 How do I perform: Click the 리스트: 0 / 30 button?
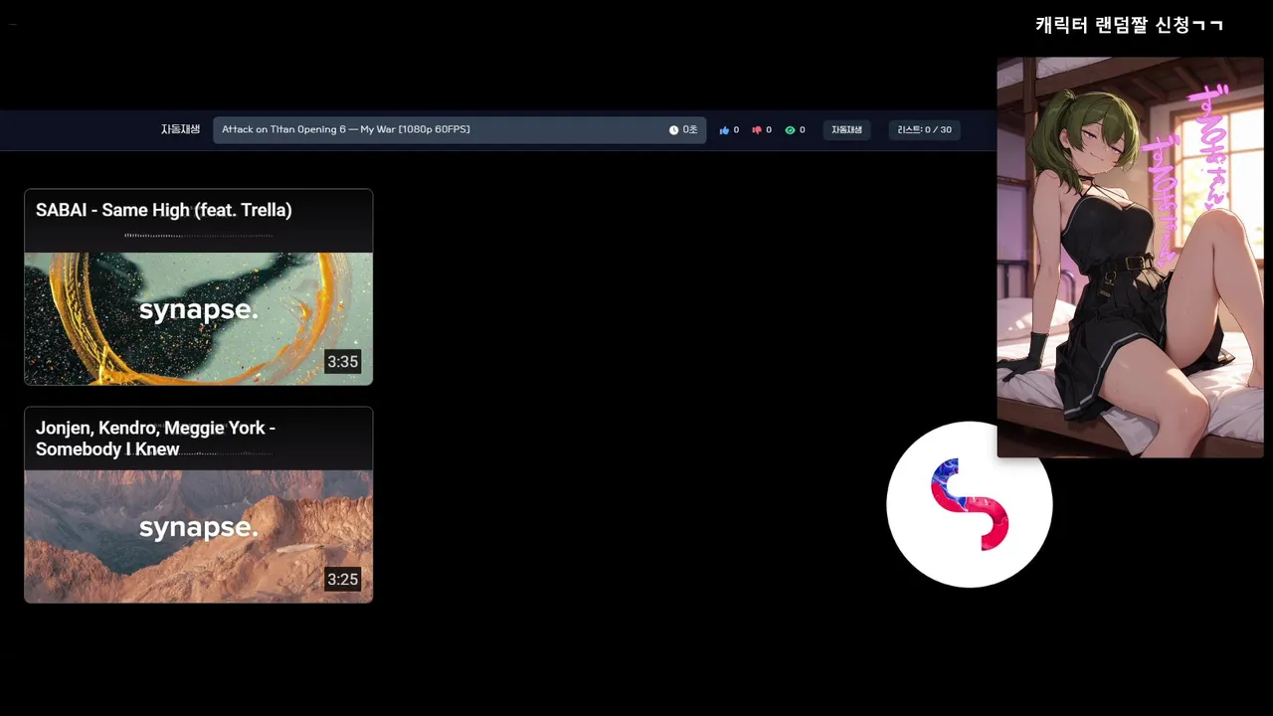(924, 130)
